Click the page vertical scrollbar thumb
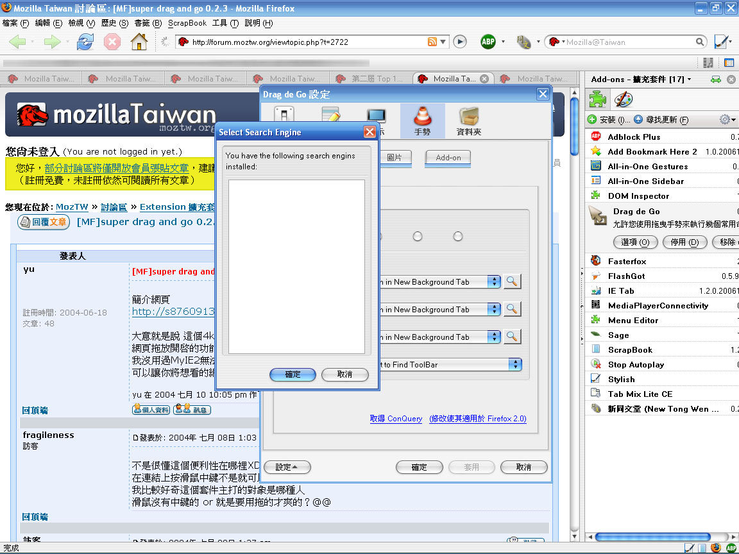 [574, 125]
